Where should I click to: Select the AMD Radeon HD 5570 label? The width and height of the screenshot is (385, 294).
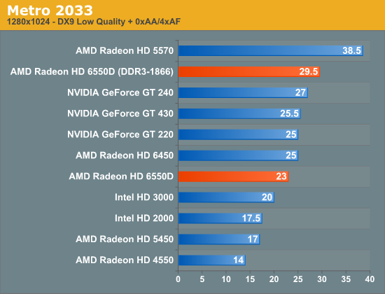[x=125, y=50]
